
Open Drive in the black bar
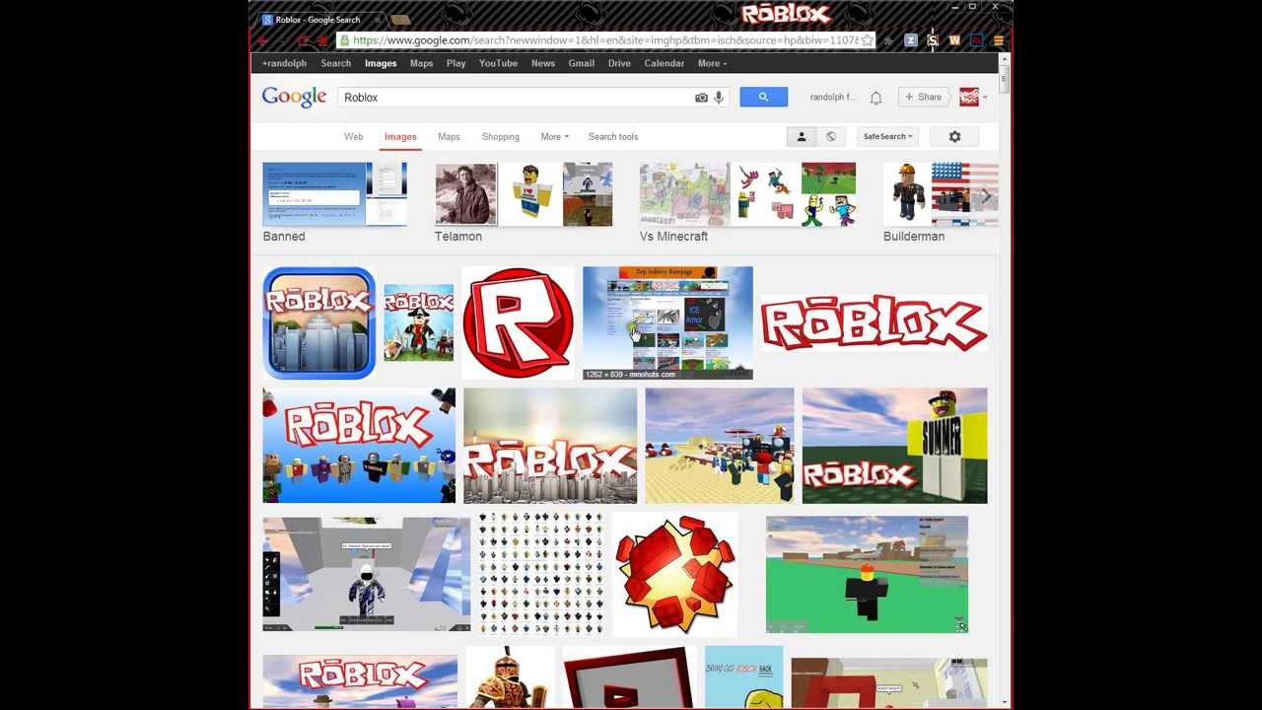619,63
